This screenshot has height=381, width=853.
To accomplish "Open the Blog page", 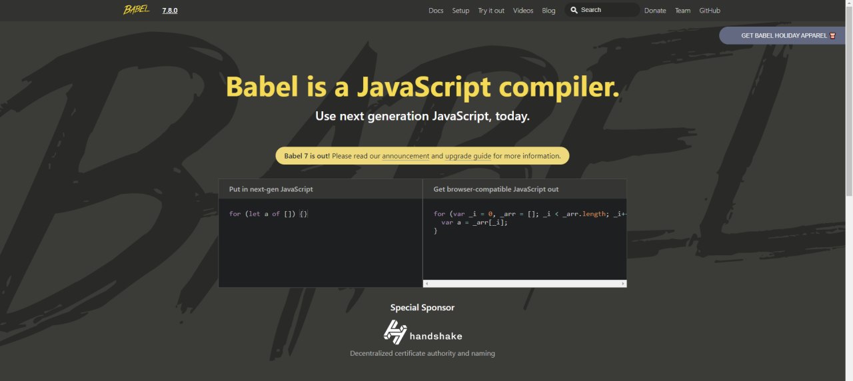I will (x=548, y=11).
